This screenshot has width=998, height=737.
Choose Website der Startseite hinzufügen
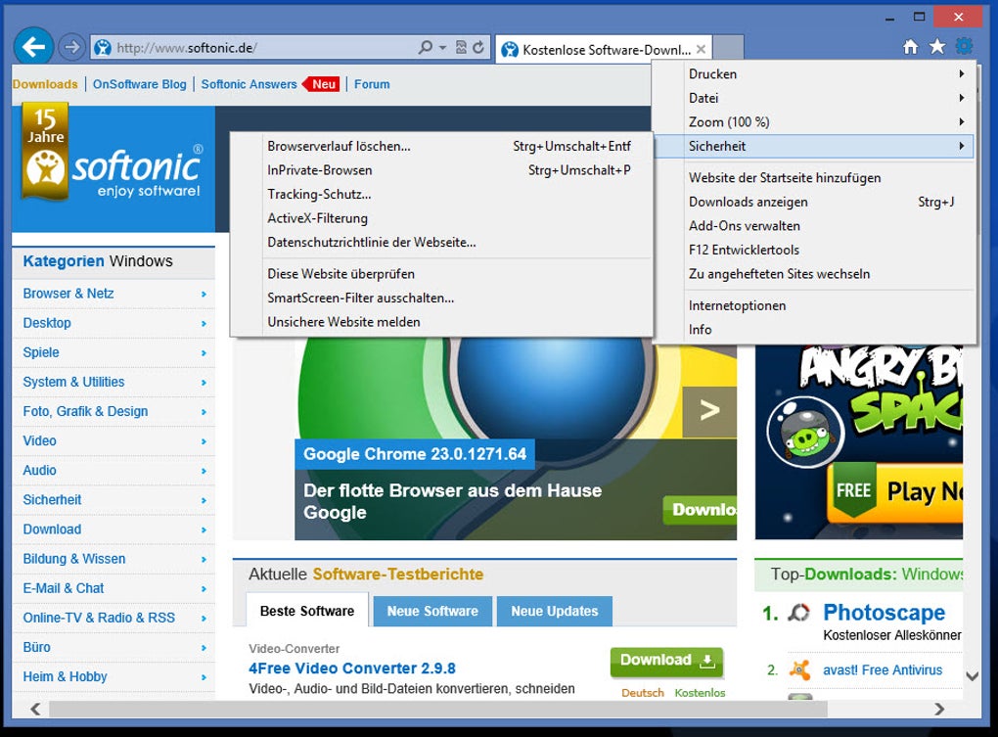[x=814, y=178]
